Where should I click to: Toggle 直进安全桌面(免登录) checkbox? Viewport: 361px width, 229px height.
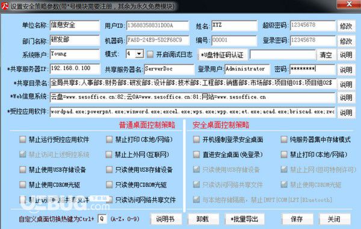[196, 154]
